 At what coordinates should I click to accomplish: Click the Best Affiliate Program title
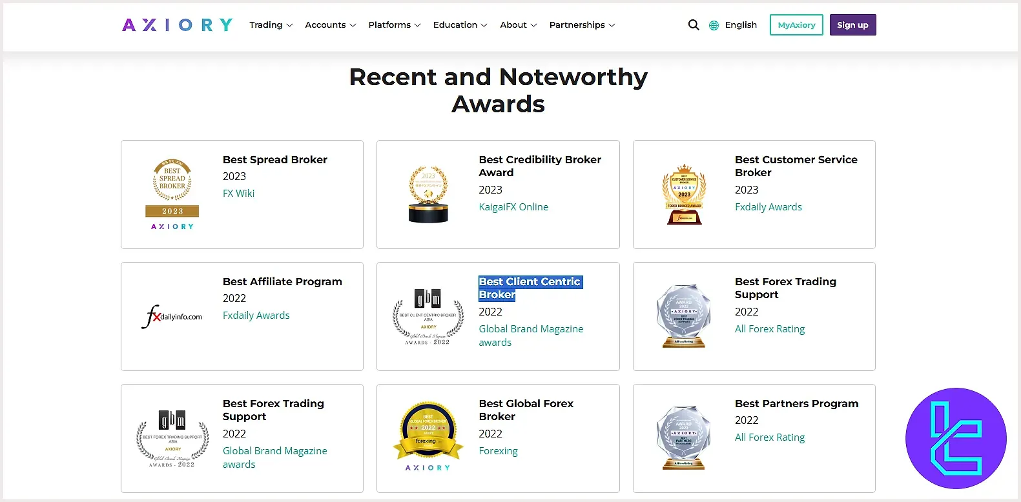point(282,282)
